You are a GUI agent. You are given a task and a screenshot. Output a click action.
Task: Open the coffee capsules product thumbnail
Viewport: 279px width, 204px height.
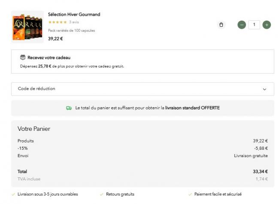(27, 27)
